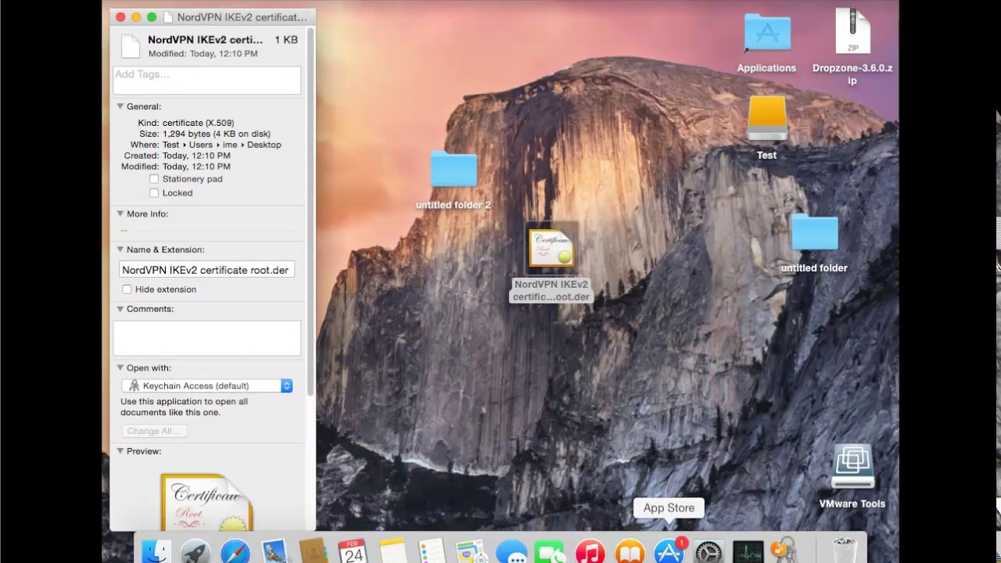1001x563 pixels.
Task: Click the Info window title proxy icon
Action: 168,16
